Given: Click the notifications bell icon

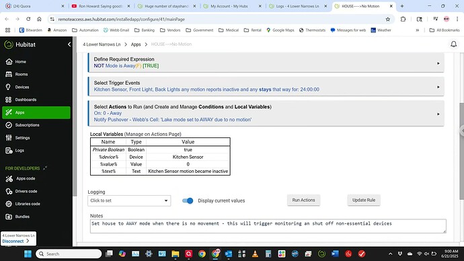Looking at the screenshot, I should pos(453,44).
